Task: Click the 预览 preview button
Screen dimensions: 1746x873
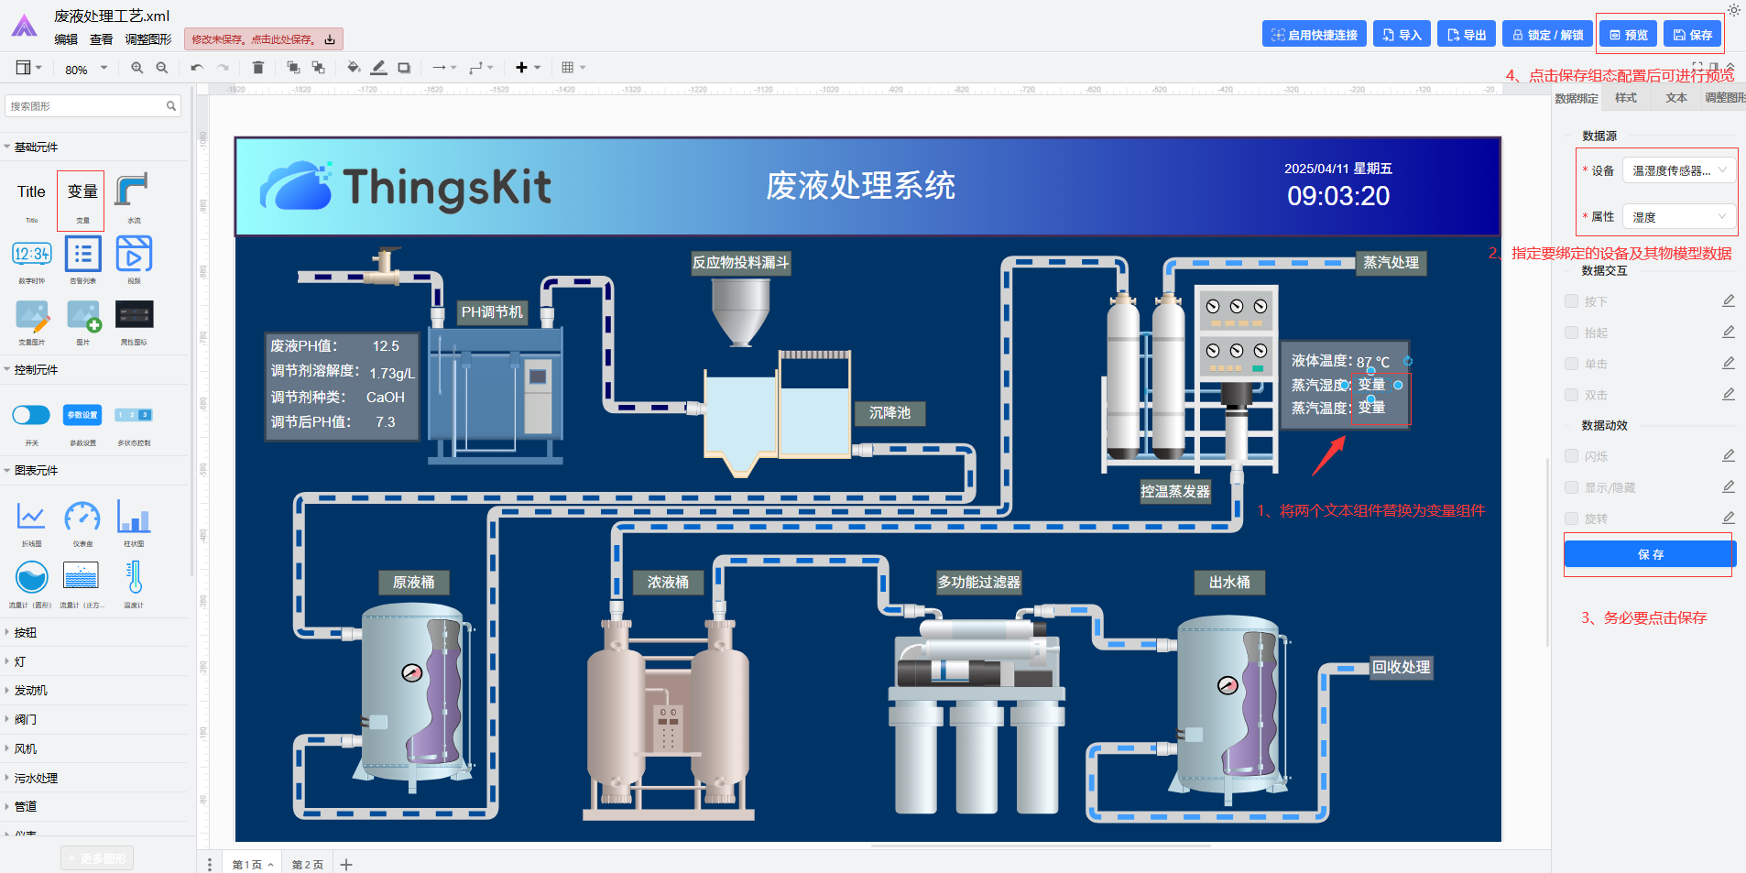Action: (1629, 35)
